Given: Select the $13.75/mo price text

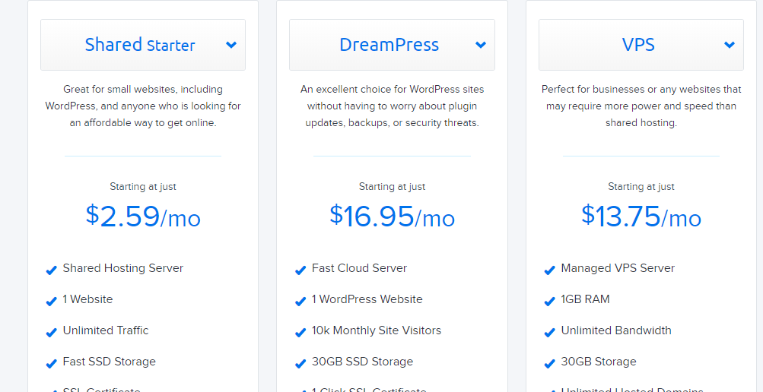Looking at the screenshot, I should [641, 217].
